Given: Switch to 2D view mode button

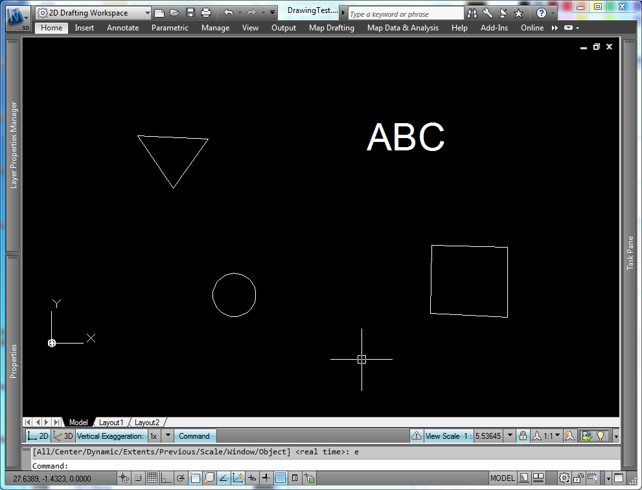Looking at the screenshot, I should 38,436.
